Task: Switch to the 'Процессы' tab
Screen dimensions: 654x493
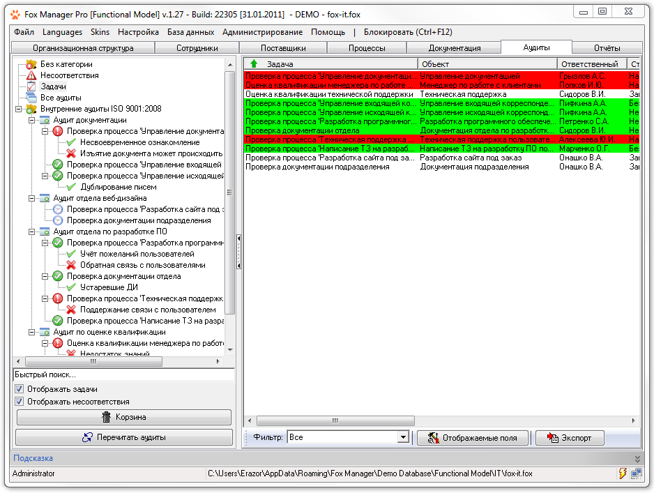Action: pos(367,48)
